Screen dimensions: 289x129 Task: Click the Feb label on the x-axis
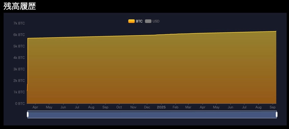(x=175, y=107)
